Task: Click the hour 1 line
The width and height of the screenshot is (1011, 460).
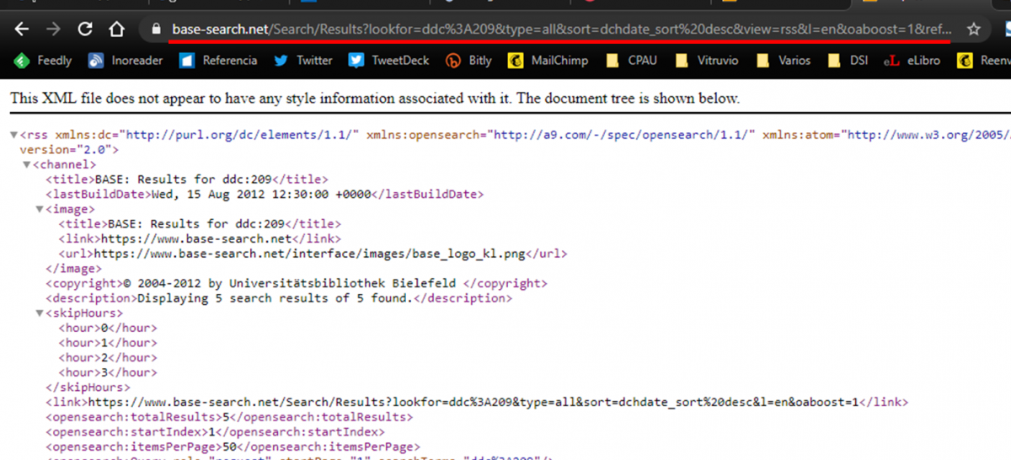Action: [x=108, y=343]
